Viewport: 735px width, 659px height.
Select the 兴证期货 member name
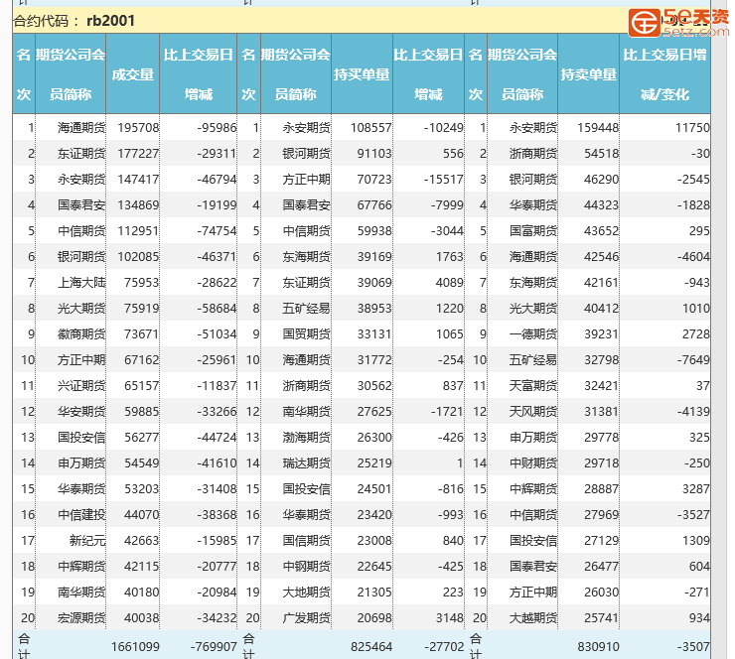[x=81, y=385]
